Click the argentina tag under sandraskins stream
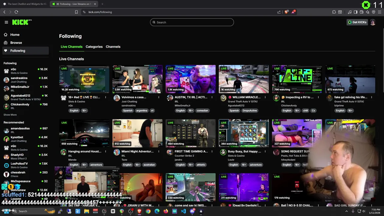 point(142,110)
